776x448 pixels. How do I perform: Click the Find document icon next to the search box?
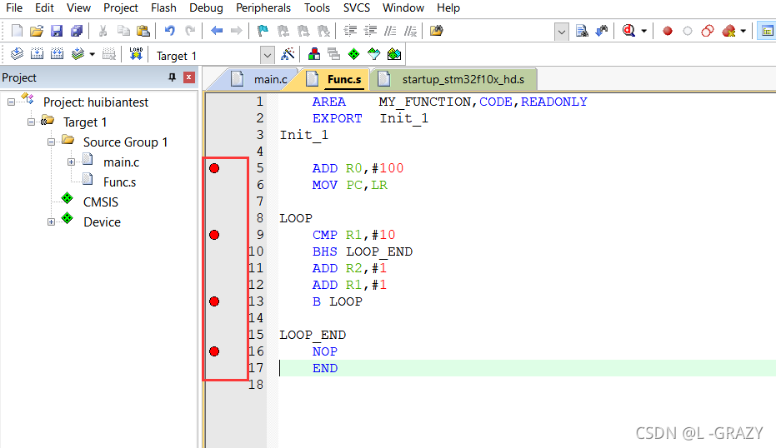coord(582,31)
